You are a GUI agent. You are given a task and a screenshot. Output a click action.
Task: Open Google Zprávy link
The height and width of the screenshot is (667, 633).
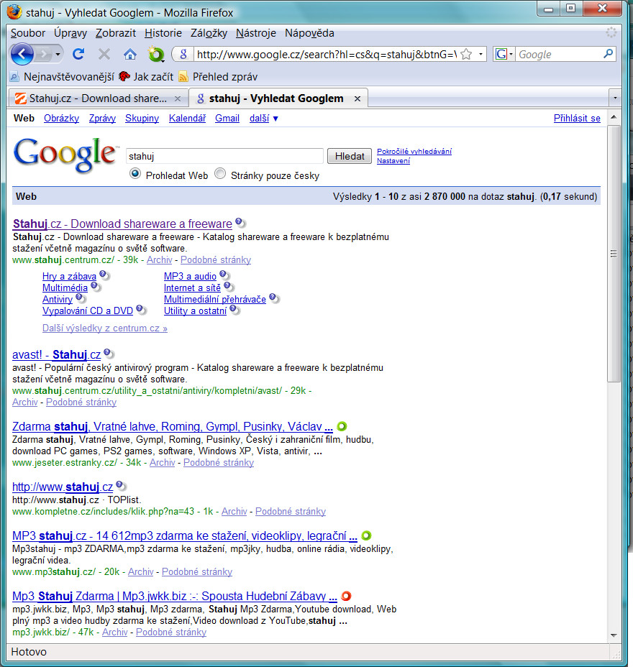102,119
